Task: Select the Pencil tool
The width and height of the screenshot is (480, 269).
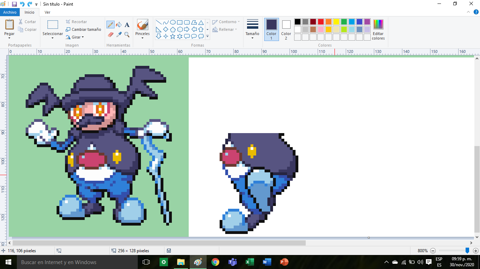Action: point(110,25)
